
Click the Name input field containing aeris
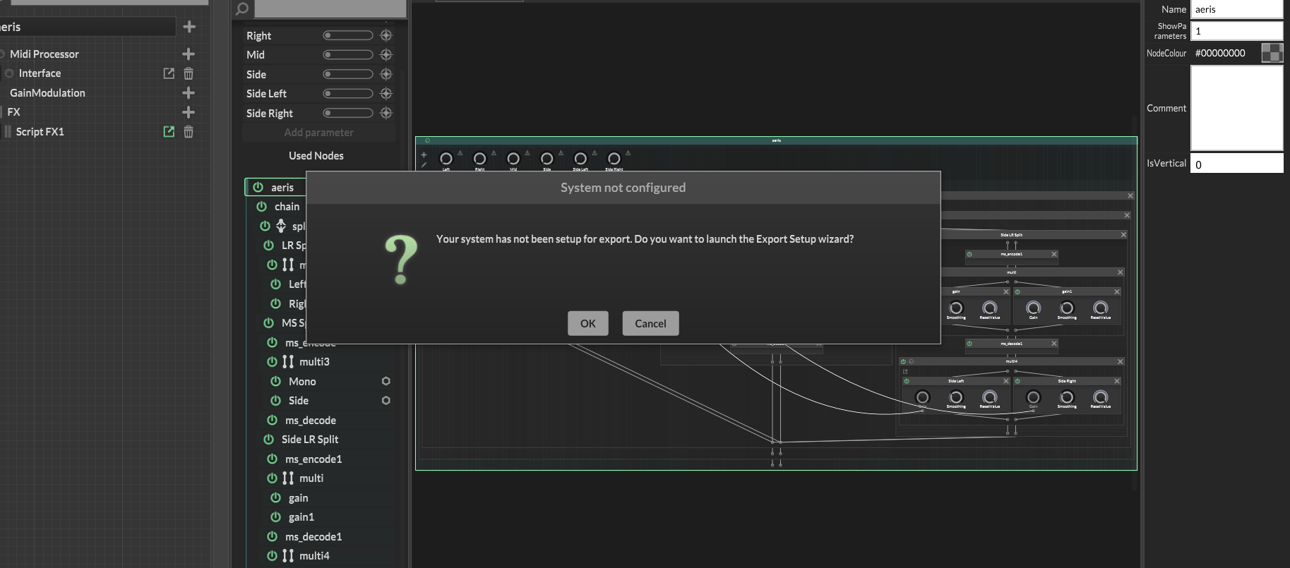[1236, 9]
